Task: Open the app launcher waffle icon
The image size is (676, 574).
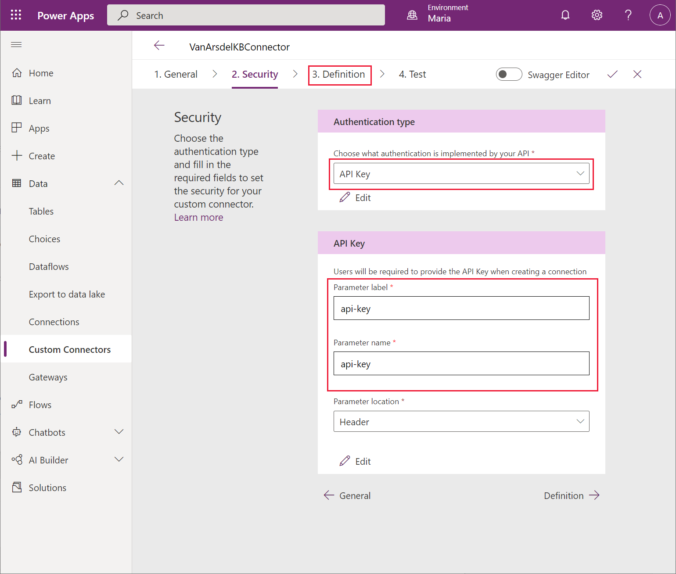Action: 16,15
